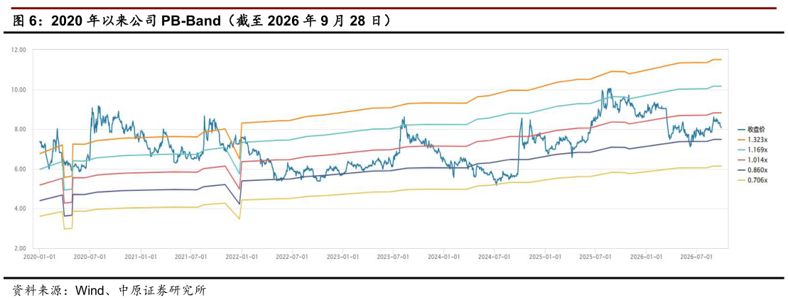This screenshot has height=300, width=788.
Task: Click the 10.00 y-axis label
Action: 18,90
